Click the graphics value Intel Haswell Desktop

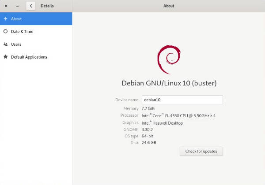[x=162, y=123]
